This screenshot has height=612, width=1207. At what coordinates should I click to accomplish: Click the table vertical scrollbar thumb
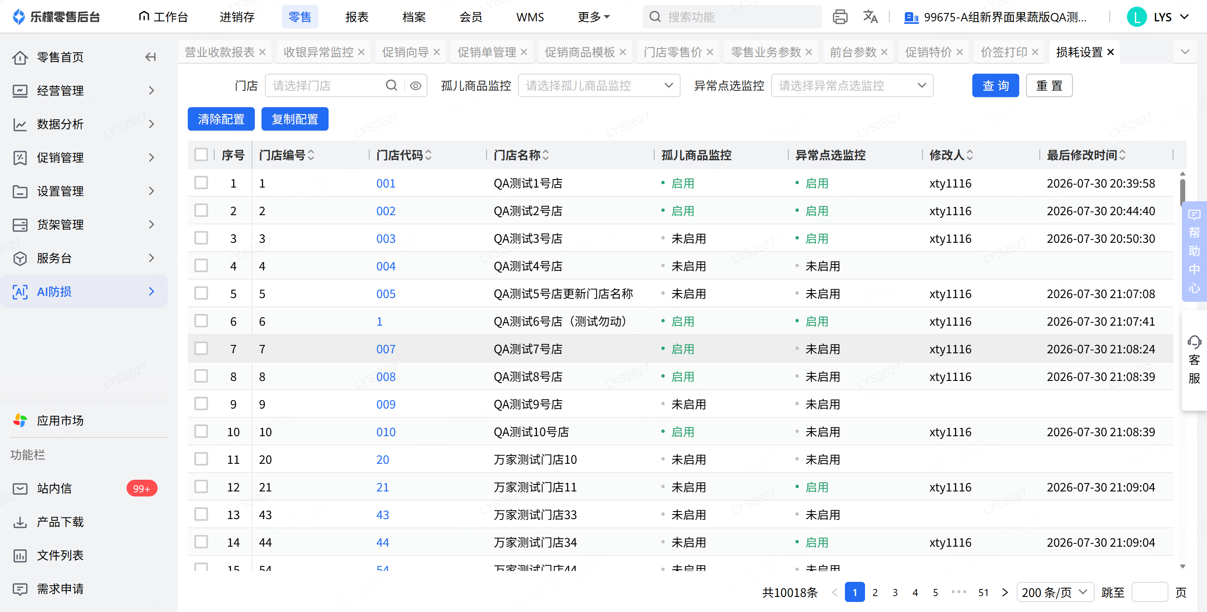tap(1182, 192)
